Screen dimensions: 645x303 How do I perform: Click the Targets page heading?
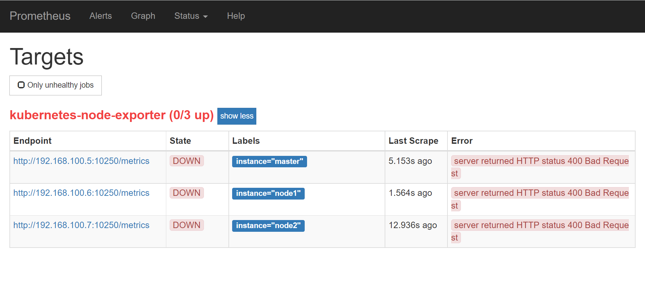[47, 57]
